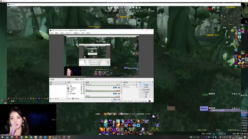Viewport: 248px width, 139px height.
Task: Open the OBS 配置文件 (Profile) menu
Action: click(x=69, y=33)
